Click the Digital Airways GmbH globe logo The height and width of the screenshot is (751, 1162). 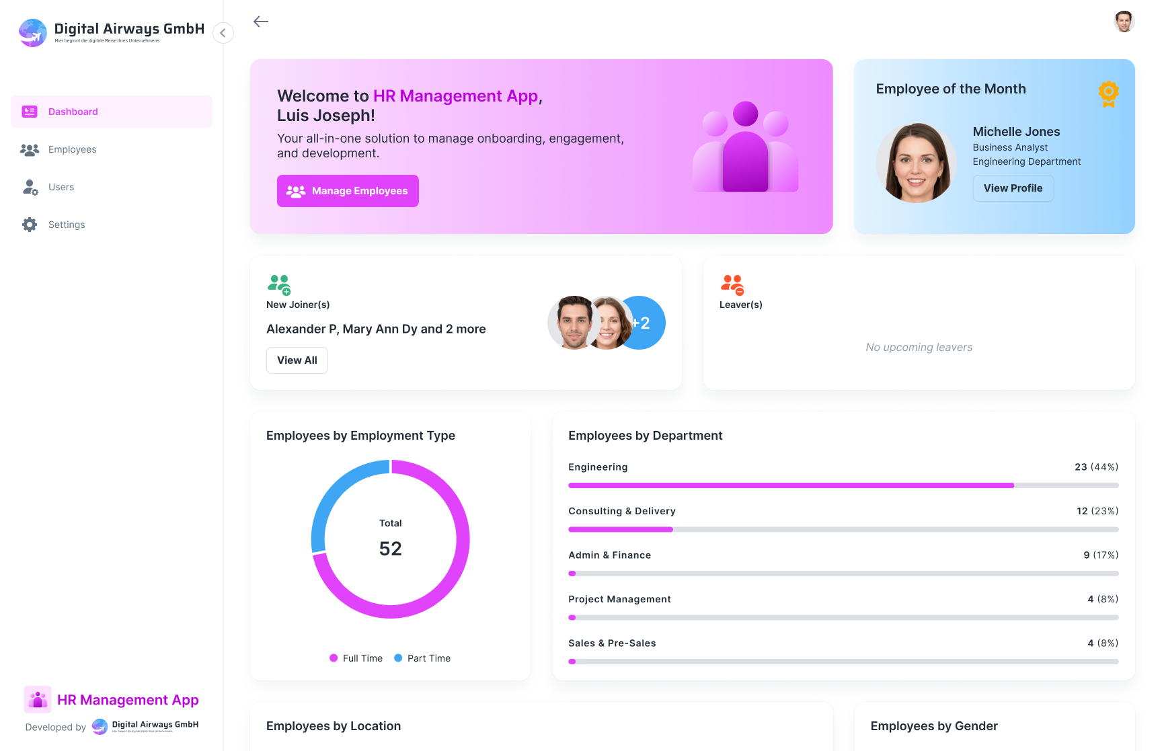(x=33, y=32)
